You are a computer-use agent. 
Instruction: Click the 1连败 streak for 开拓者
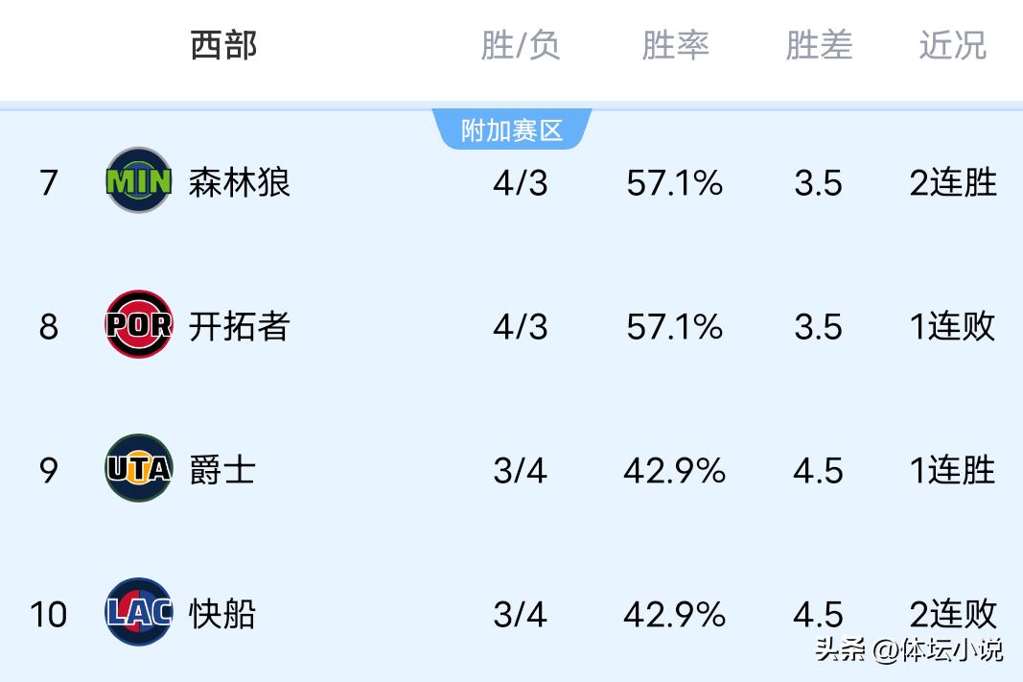[x=953, y=326]
